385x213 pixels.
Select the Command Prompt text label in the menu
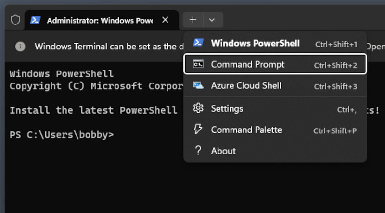pos(248,64)
